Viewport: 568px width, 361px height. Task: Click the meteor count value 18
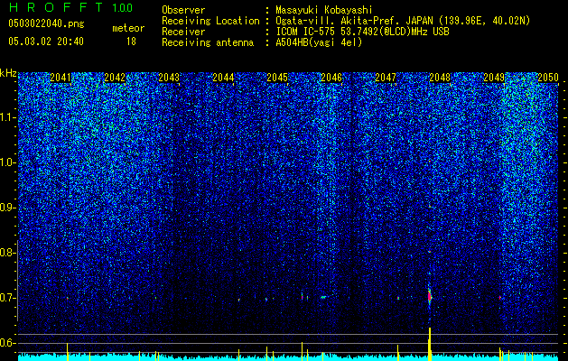[131, 42]
